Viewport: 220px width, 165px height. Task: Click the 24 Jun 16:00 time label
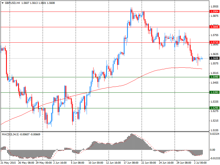click(166, 163)
